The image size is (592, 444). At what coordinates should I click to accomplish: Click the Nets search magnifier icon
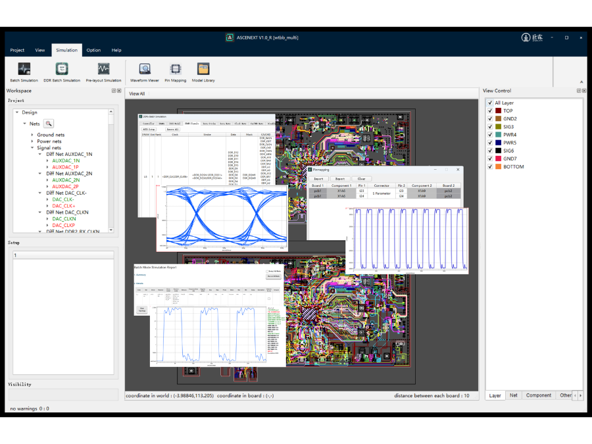[x=49, y=124]
